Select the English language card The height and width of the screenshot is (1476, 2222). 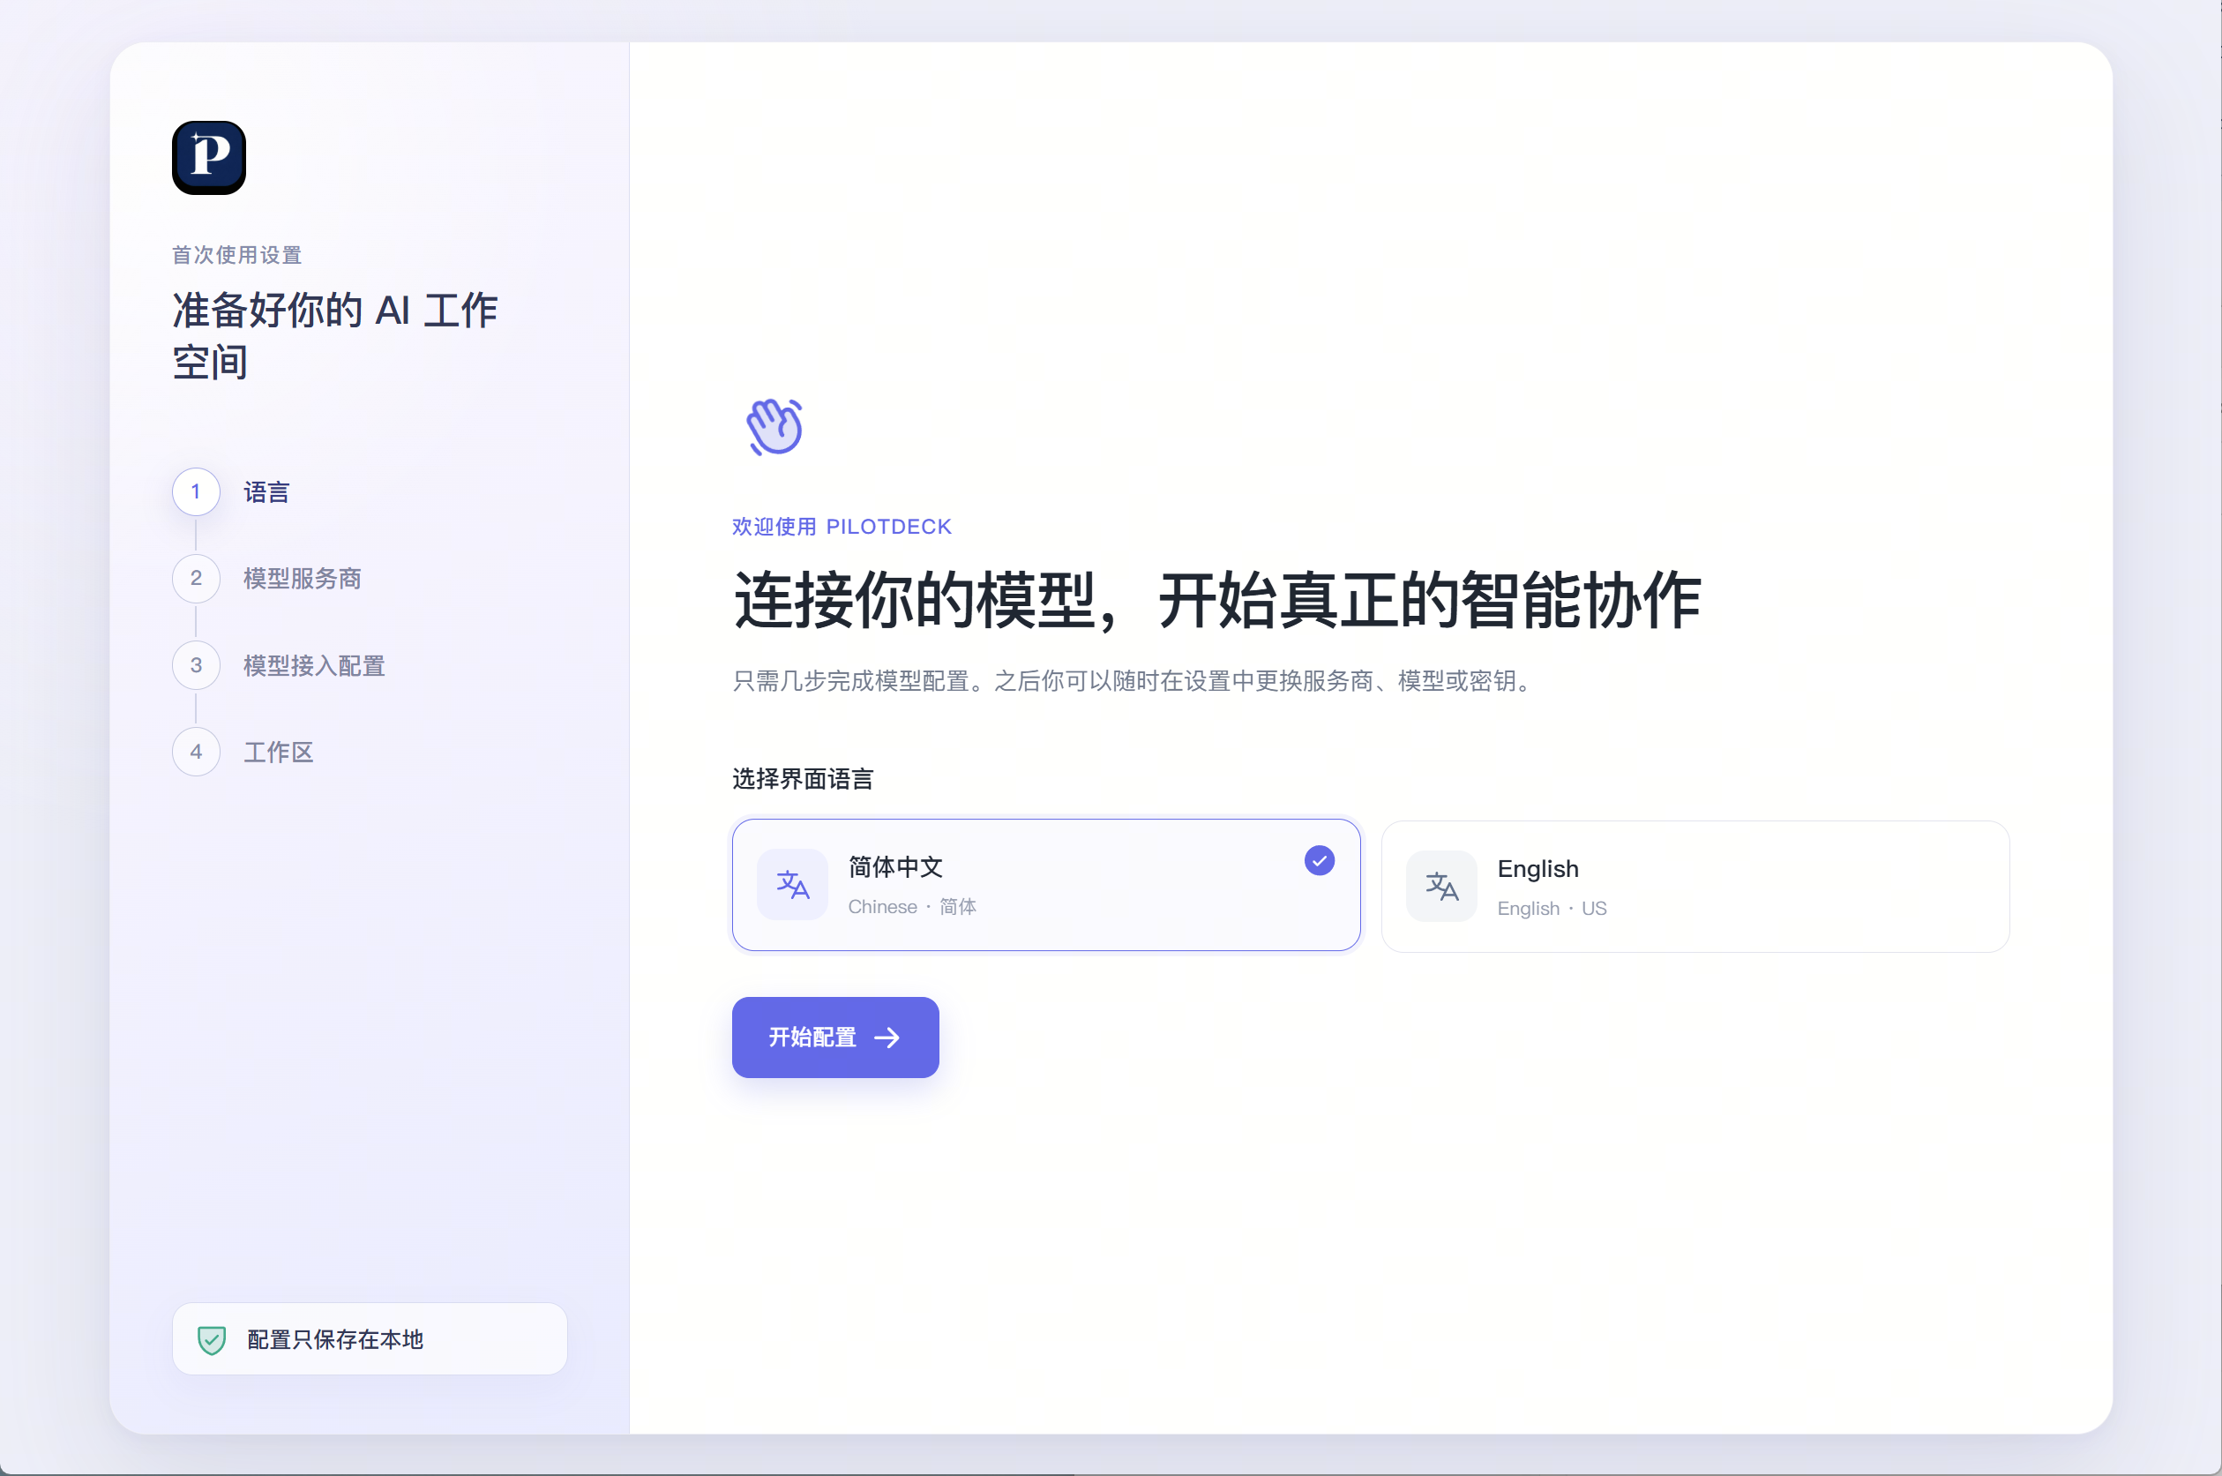[x=1696, y=887]
